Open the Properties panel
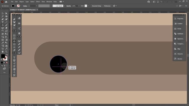Image resolution: width=189 pixels, height=106 pixels. click(179, 19)
